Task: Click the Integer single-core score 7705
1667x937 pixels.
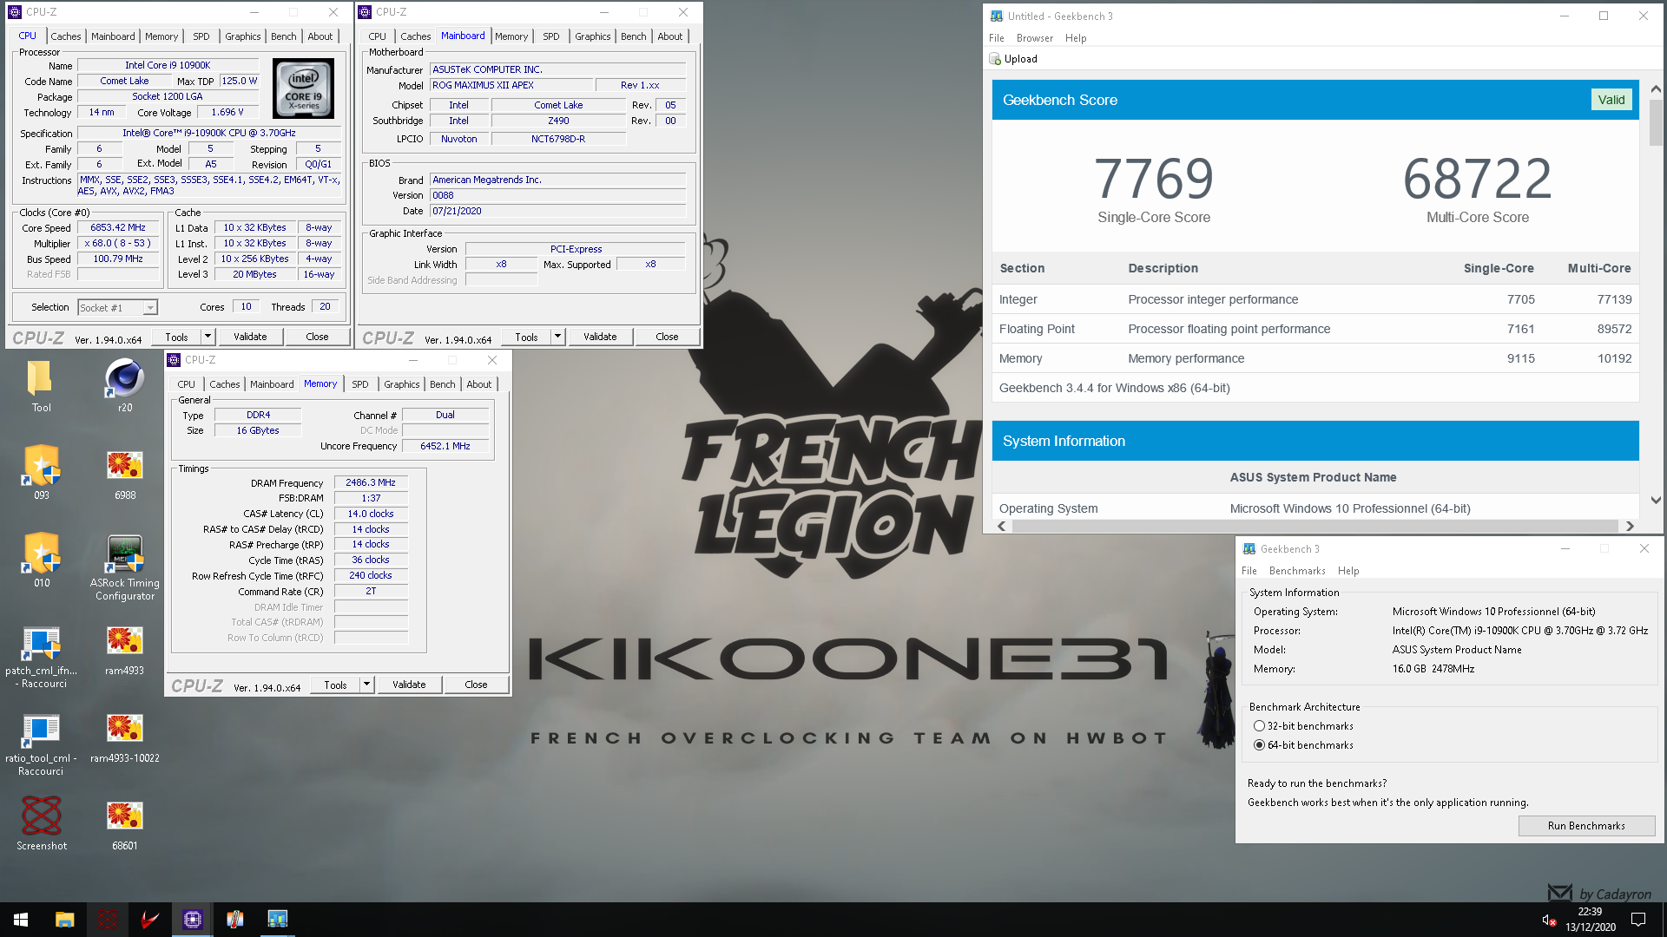Action: tap(1520, 299)
